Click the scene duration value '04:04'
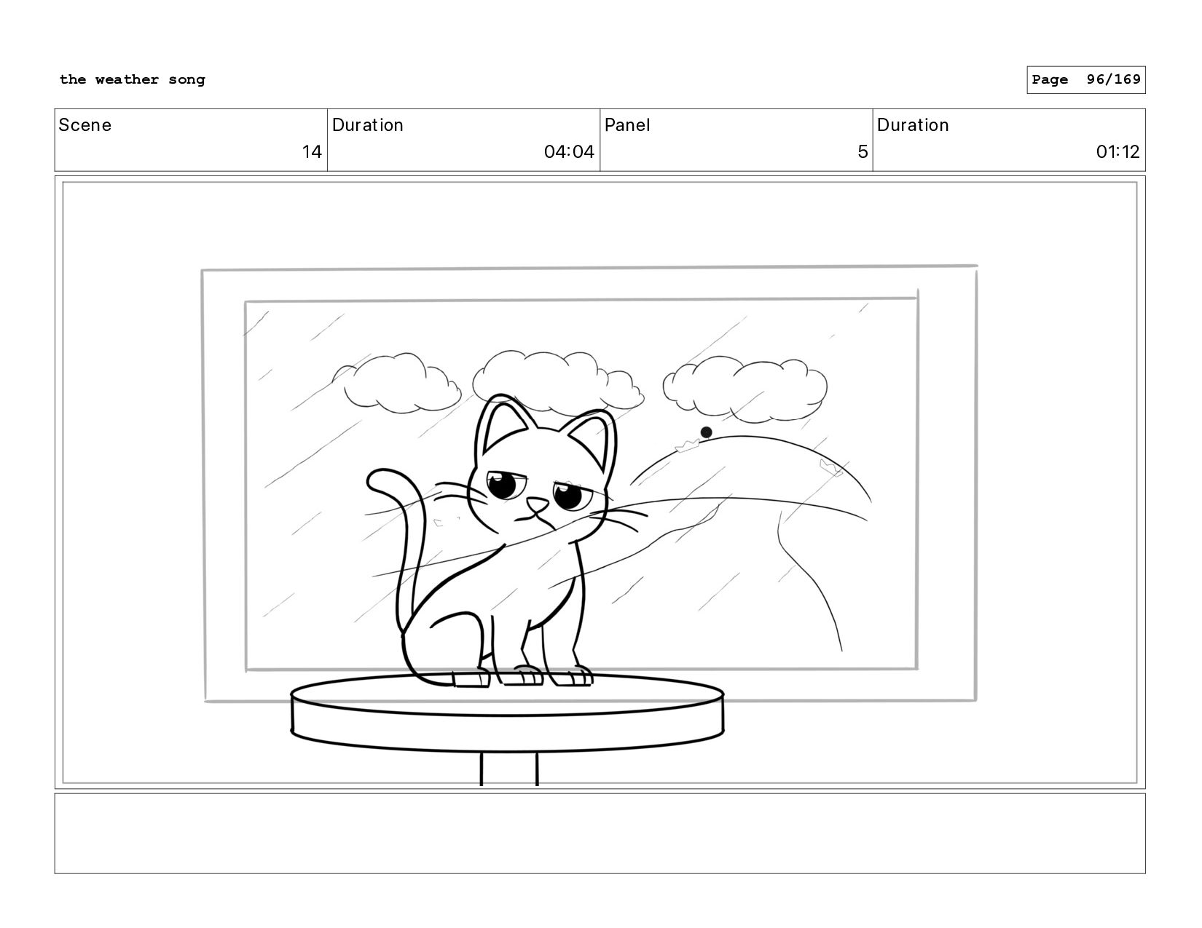 [569, 151]
